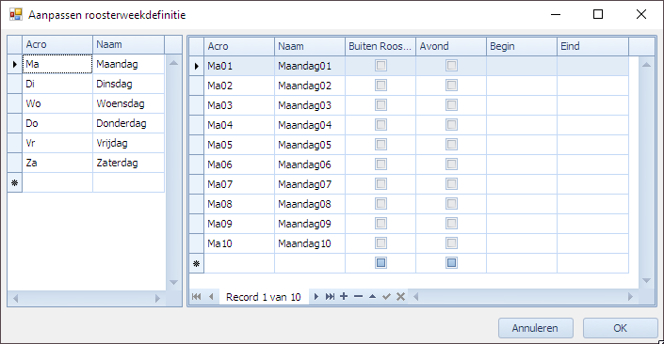Viewport: 664px width, 344px height.
Task: Select the Wo acronym cell
Action: coord(57,103)
